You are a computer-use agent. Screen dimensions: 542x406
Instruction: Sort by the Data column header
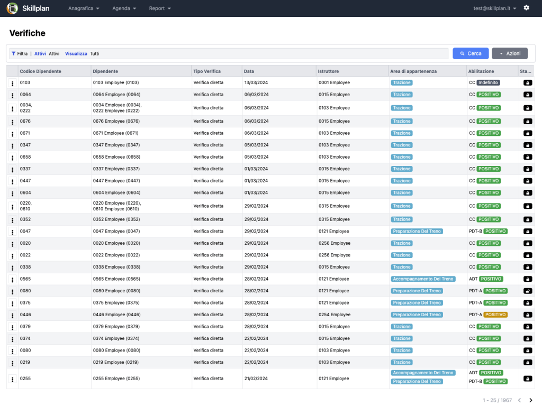click(x=249, y=71)
